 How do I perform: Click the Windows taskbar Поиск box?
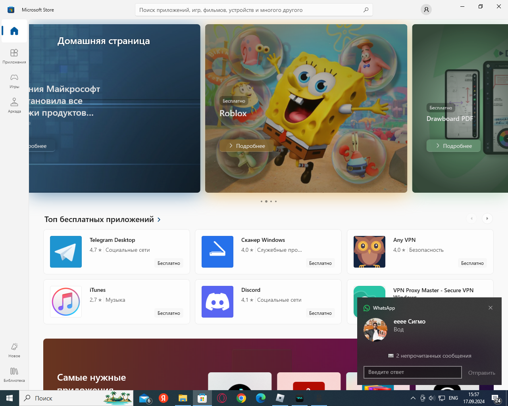[76, 398]
